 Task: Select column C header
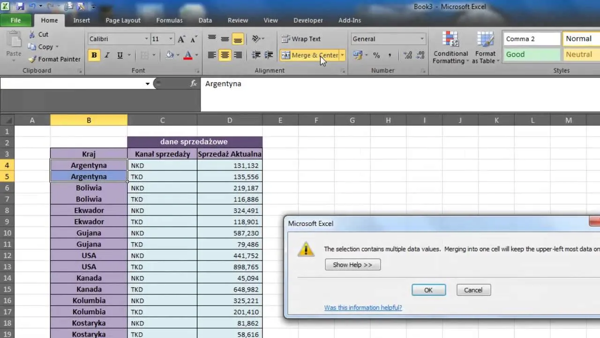[x=162, y=121]
